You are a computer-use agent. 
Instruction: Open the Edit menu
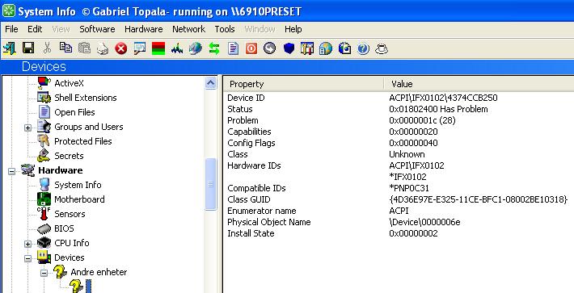coord(35,29)
